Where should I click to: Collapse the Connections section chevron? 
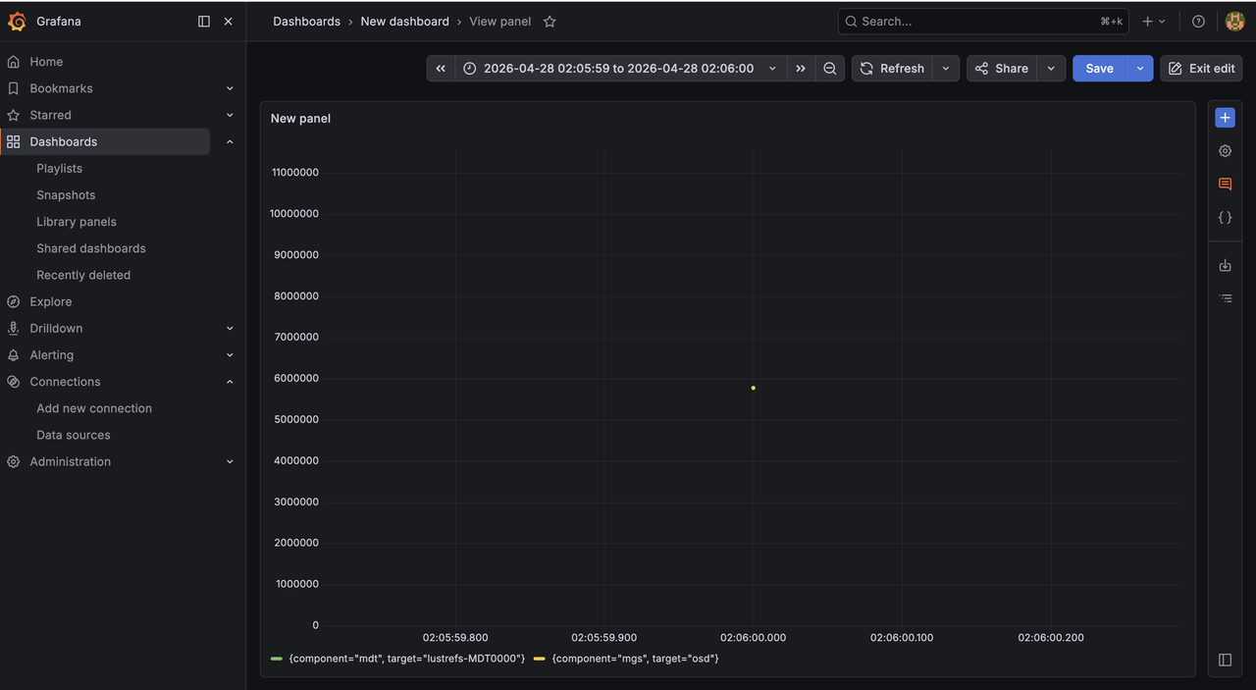(230, 382)
